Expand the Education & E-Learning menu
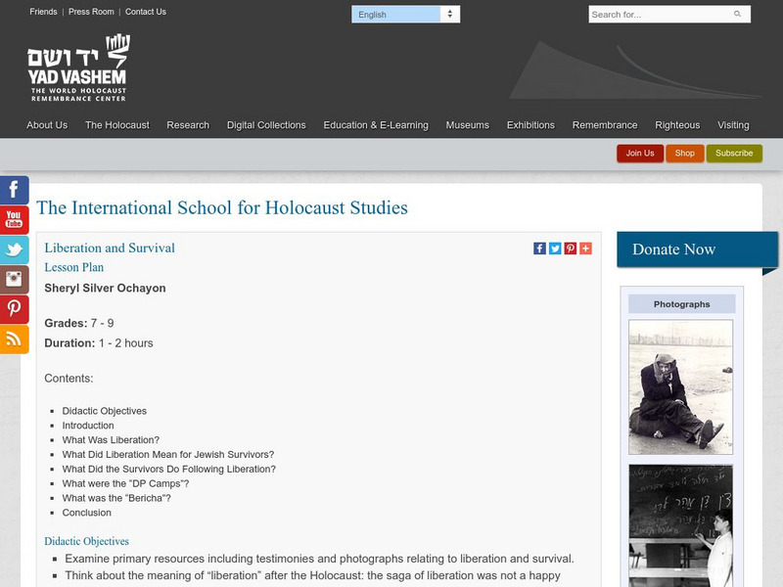Image resolution: width=783 pixels, height=587 pixels. coord(376,125)
